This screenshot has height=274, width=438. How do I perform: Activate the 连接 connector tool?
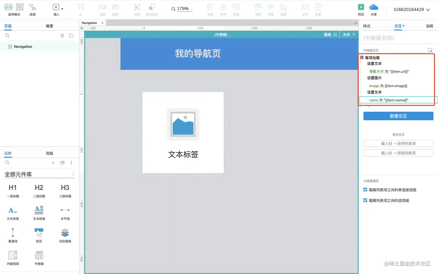pos(32,7)
